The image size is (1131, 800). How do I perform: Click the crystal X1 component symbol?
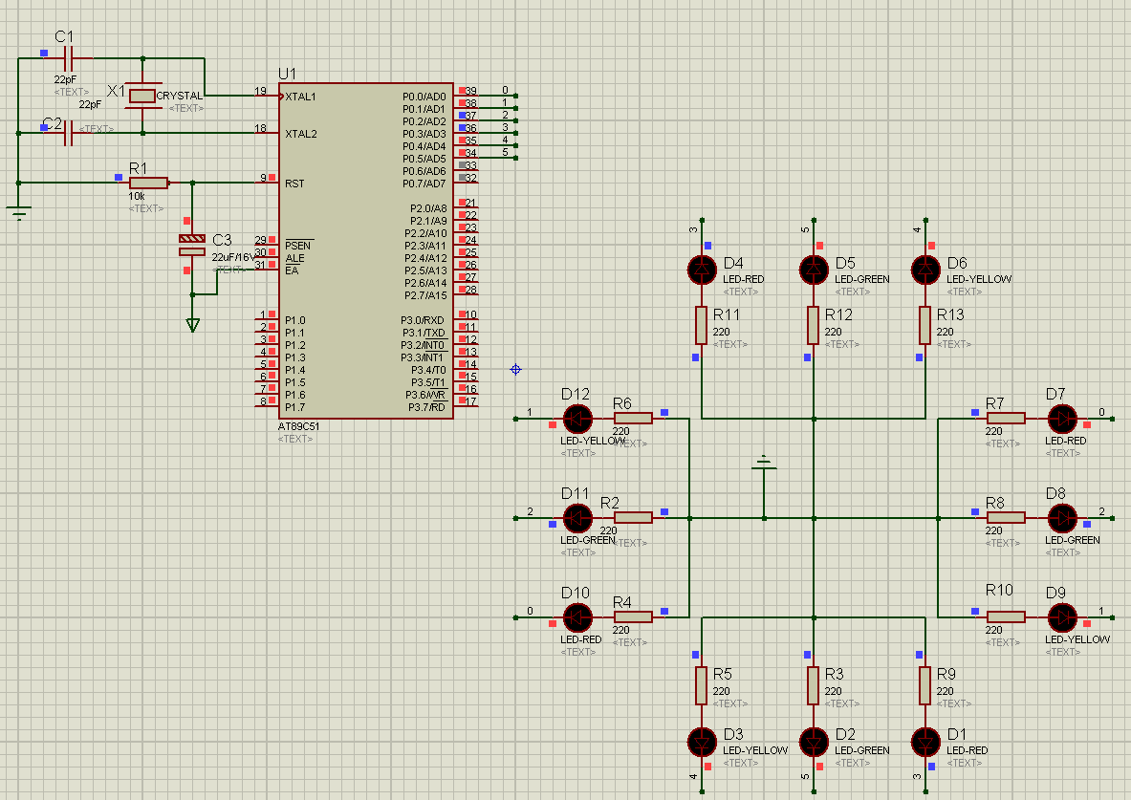click(142, 95)
